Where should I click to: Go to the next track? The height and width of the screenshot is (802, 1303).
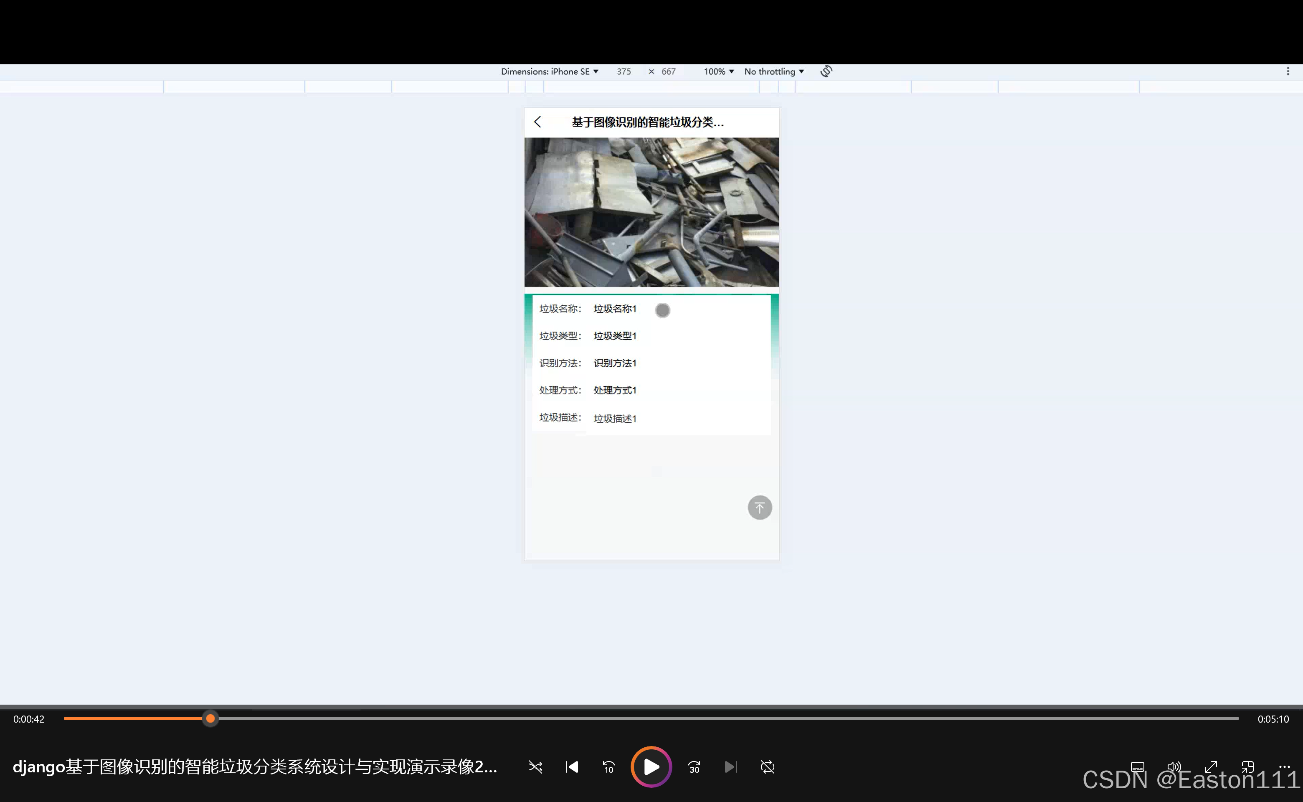(730, 767)
